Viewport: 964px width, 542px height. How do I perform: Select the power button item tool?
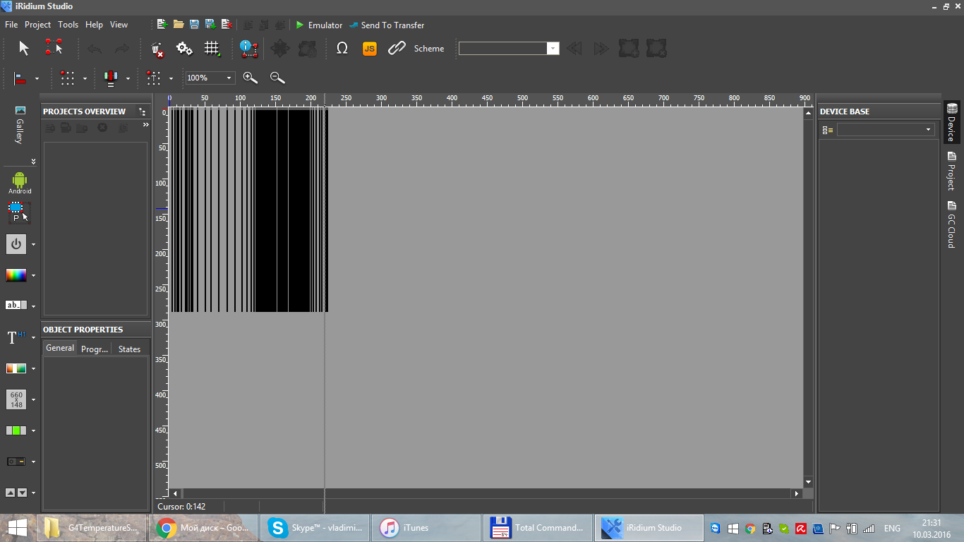16,244
